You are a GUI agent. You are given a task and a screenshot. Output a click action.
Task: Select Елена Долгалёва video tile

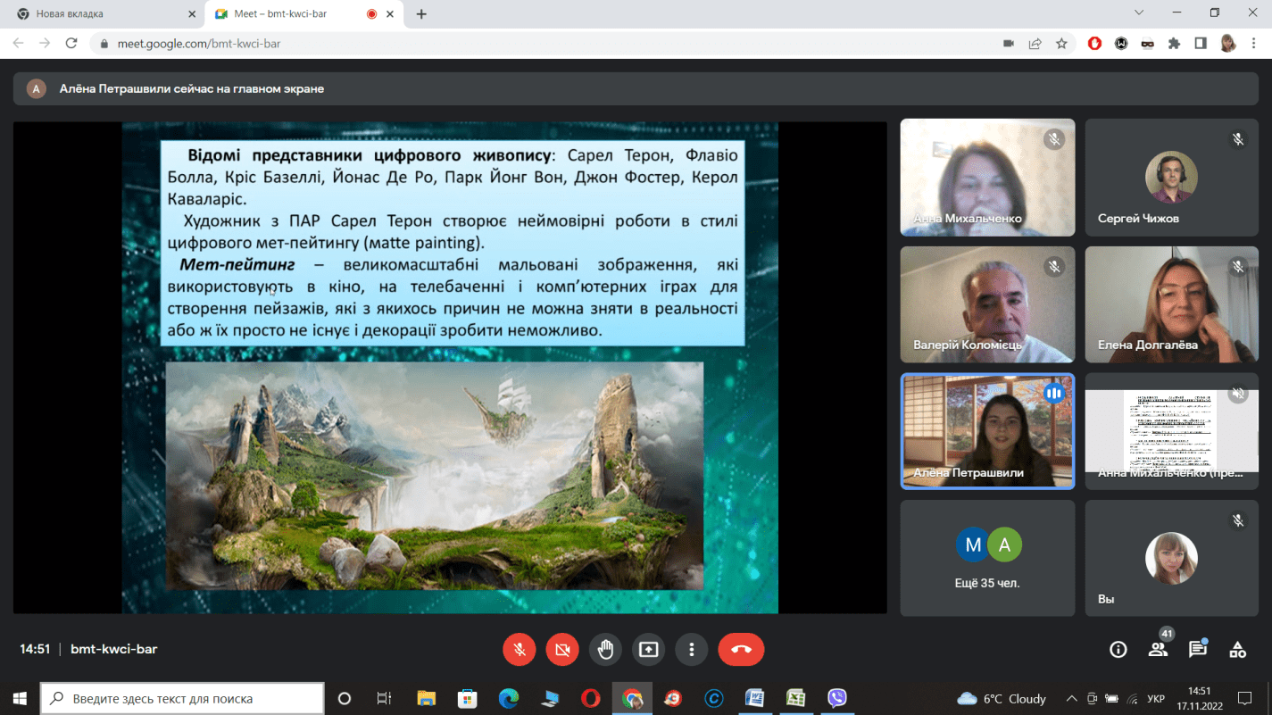pyautogui.click(x=1172, y=304)
